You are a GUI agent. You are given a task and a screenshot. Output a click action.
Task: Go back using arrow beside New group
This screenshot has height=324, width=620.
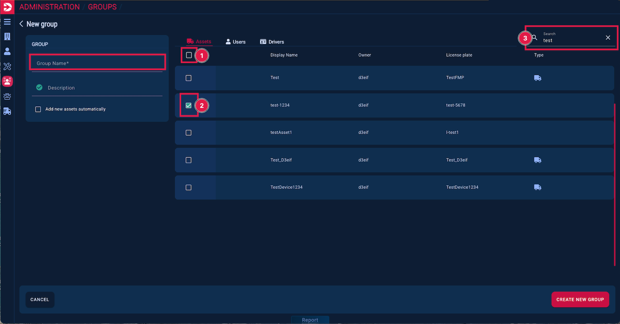coord(21,24)
